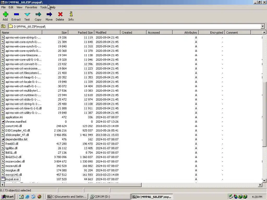267x200 pixels.
Task: Click horizontal scrollbar thumb
Action: (73, 185)
